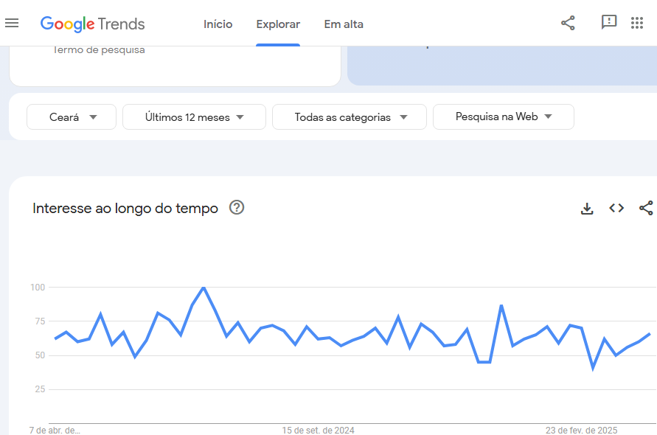The width and height of the screenshot is (657, 435).
Task: Expand the Todas as categorias dropdown
Action: tap(350, 117)
